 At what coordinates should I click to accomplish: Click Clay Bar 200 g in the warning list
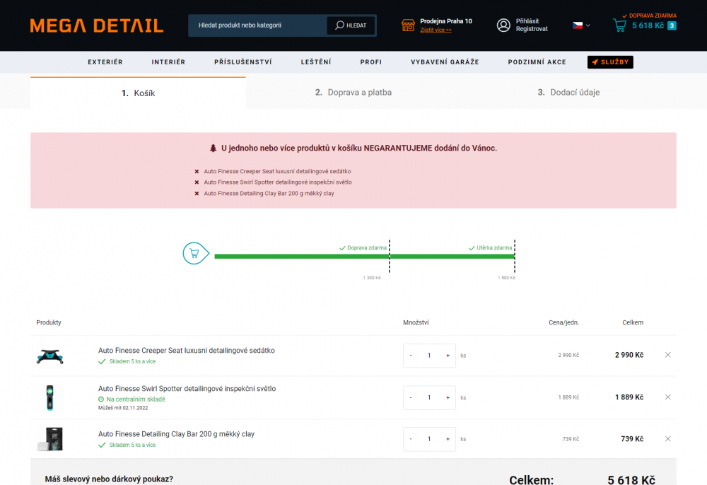click(x=269, y=194)
